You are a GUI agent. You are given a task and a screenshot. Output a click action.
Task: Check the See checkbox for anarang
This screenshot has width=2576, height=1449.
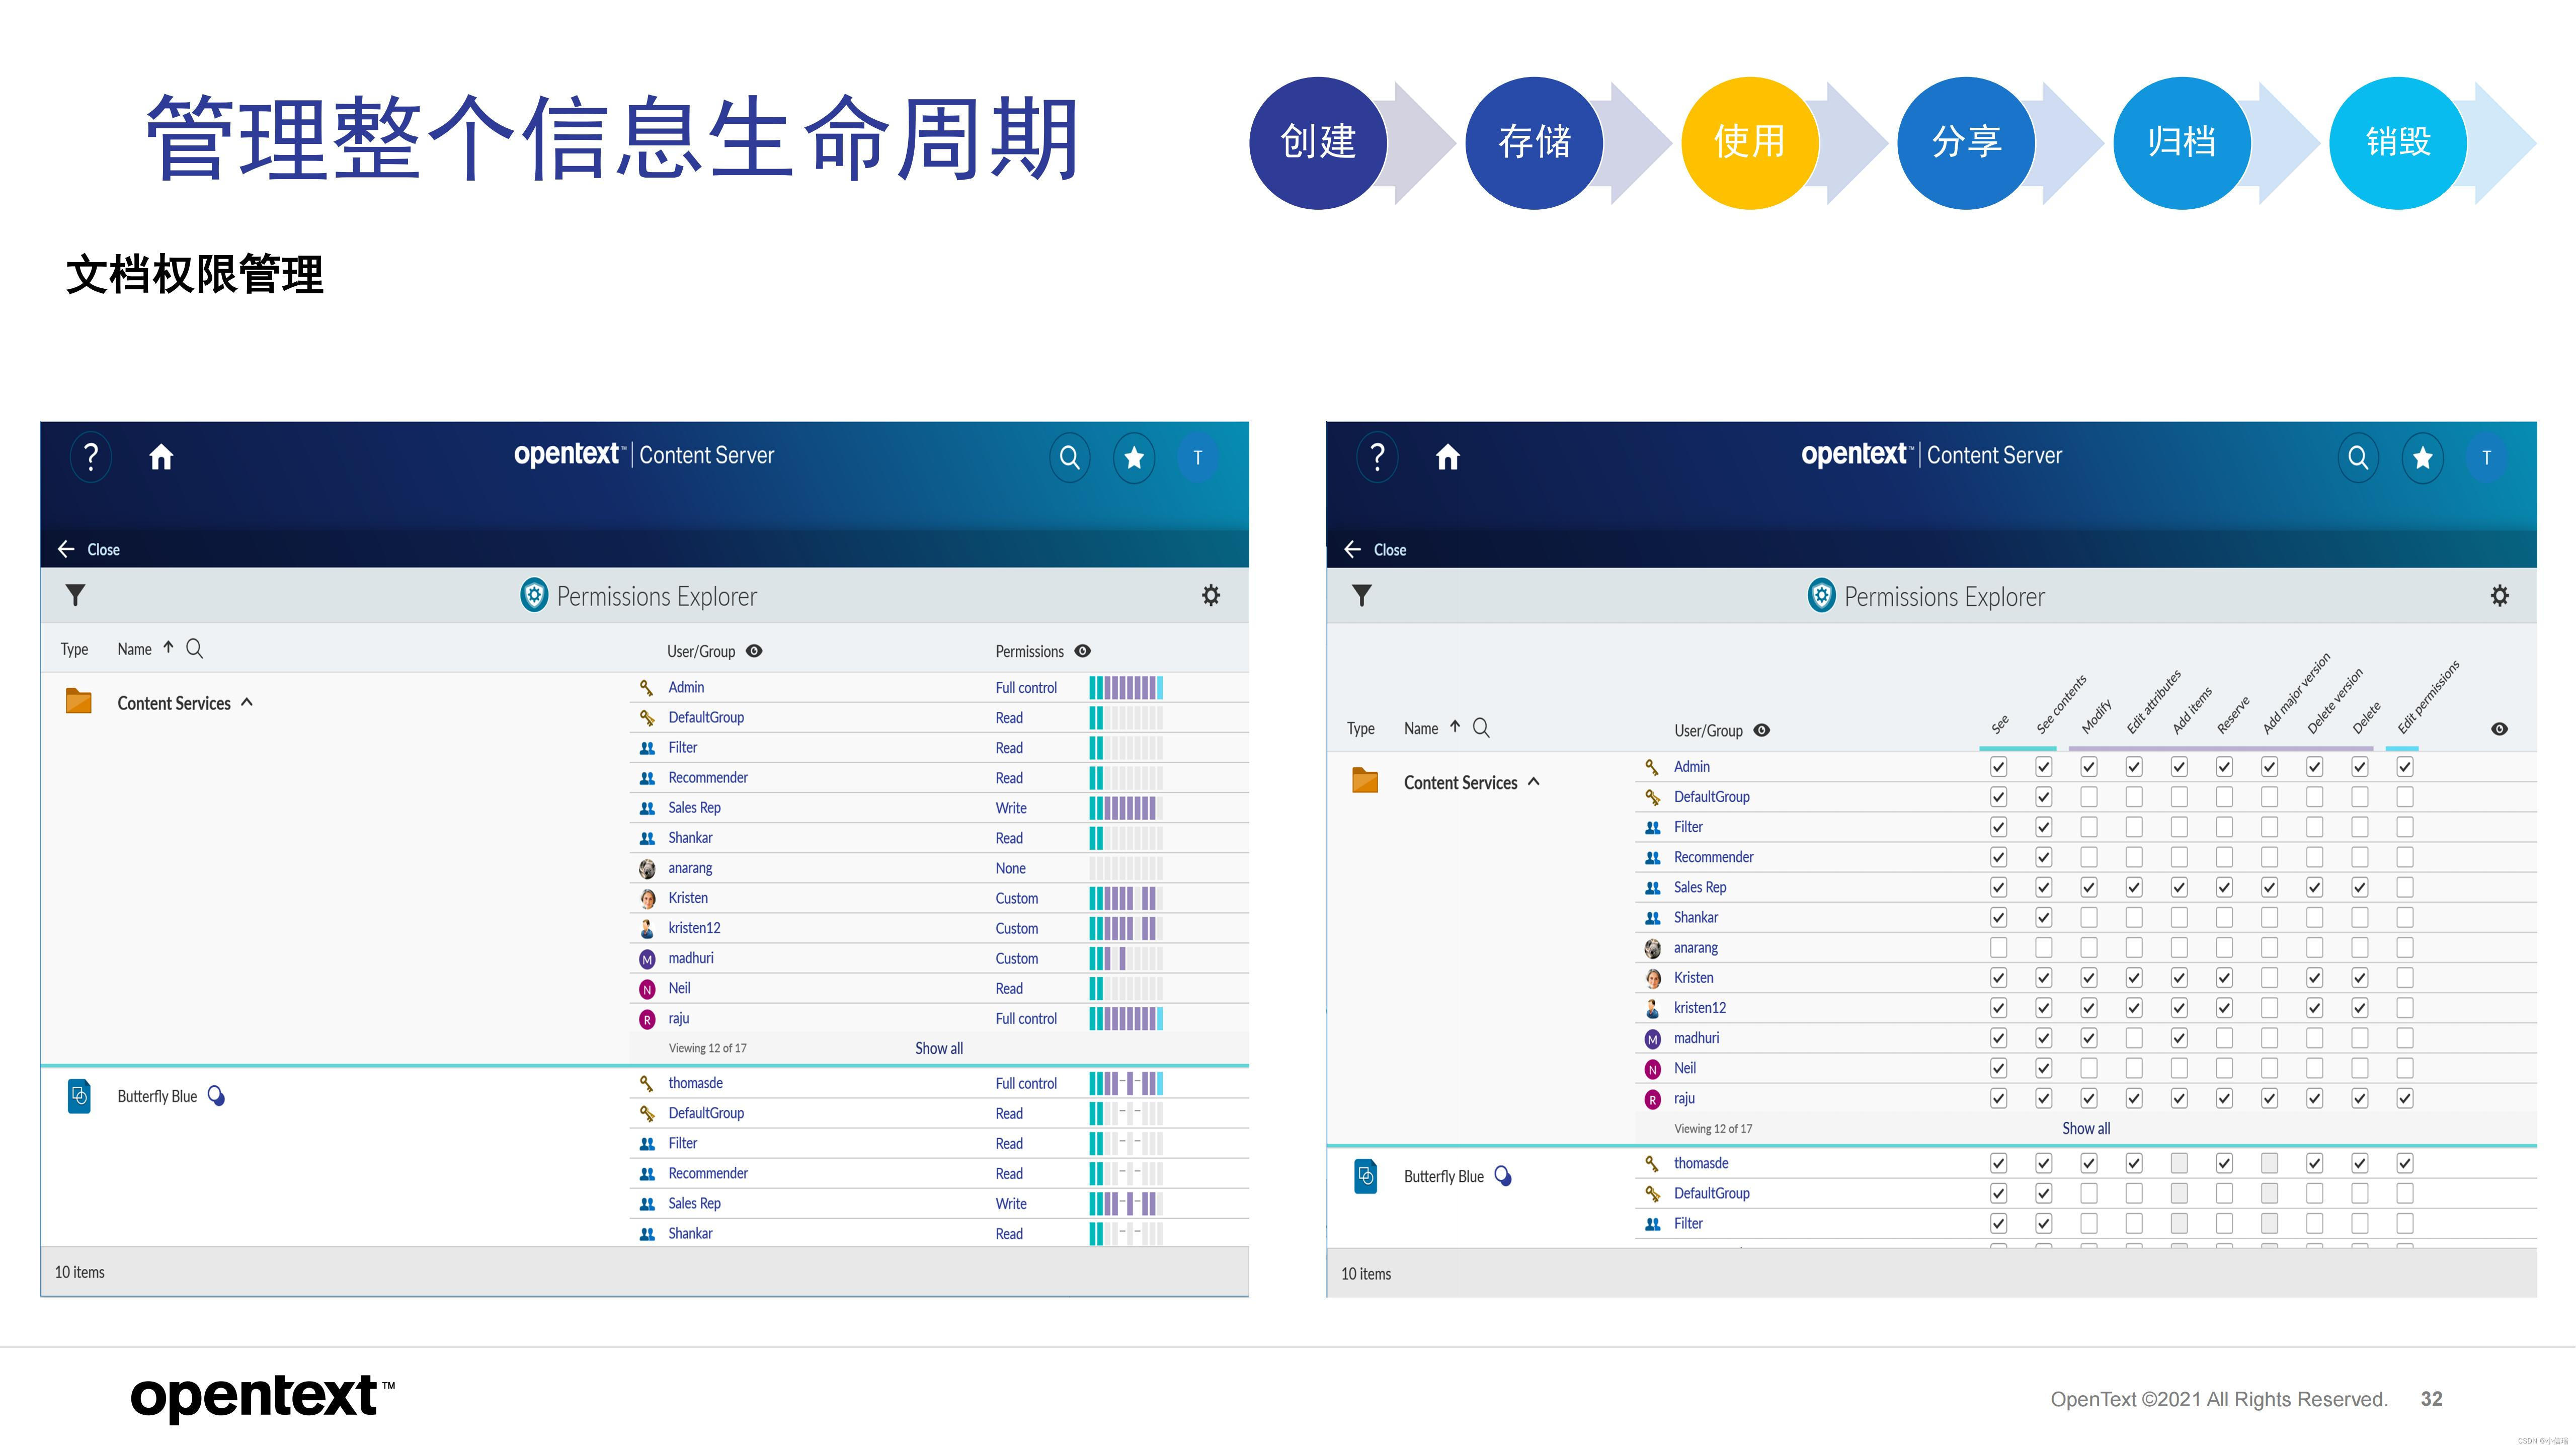[1998, 947]
